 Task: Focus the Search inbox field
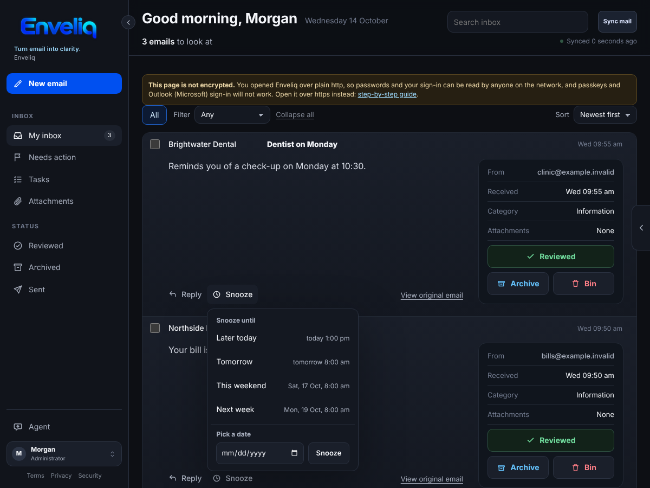coord(518,22)
